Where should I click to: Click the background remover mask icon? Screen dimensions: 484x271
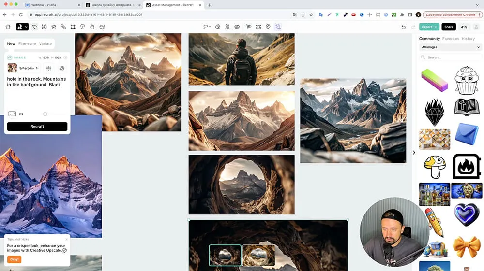(237, 27)
